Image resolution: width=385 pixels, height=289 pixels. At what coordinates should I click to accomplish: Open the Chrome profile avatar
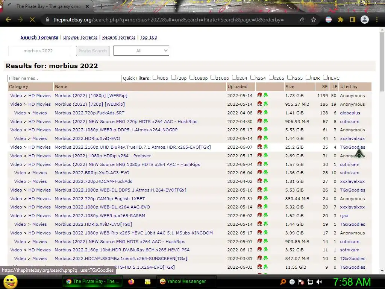tap(365, 20)
